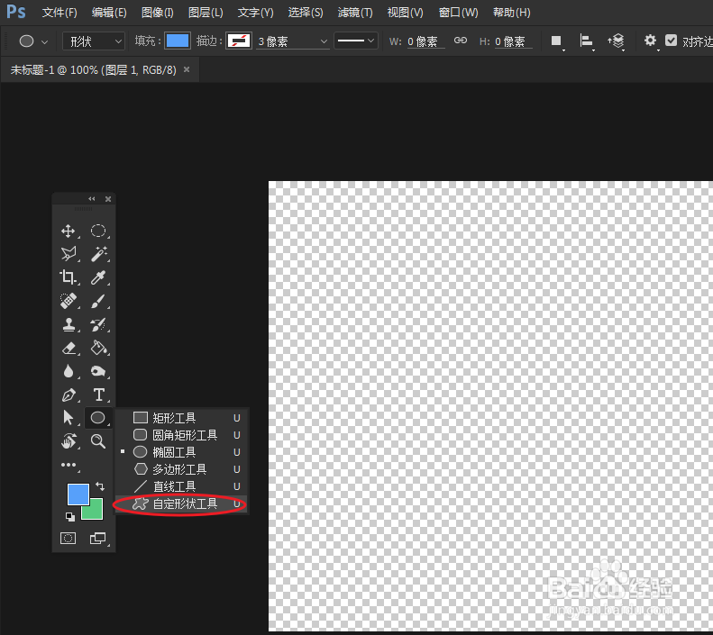Toggle the align edges checkbox

pos(672,41)
